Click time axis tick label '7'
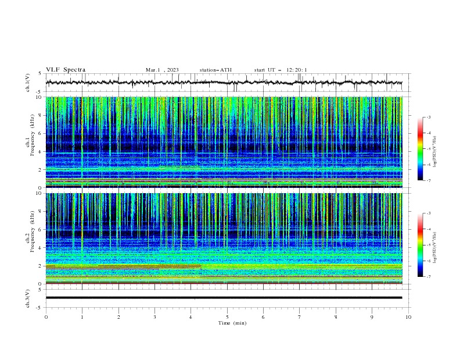This screenshot has width=460, height=356. (x=300, y=317)
